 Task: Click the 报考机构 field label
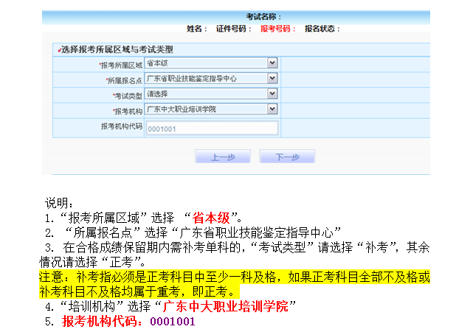[x=128, y=111]
